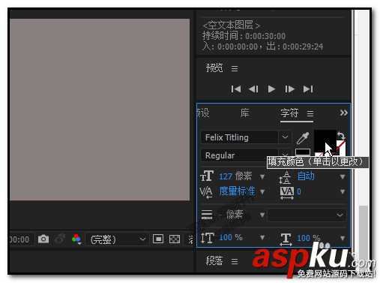Open the 预览 panel menu
The image size is (380, 283).
pos(235,68)
